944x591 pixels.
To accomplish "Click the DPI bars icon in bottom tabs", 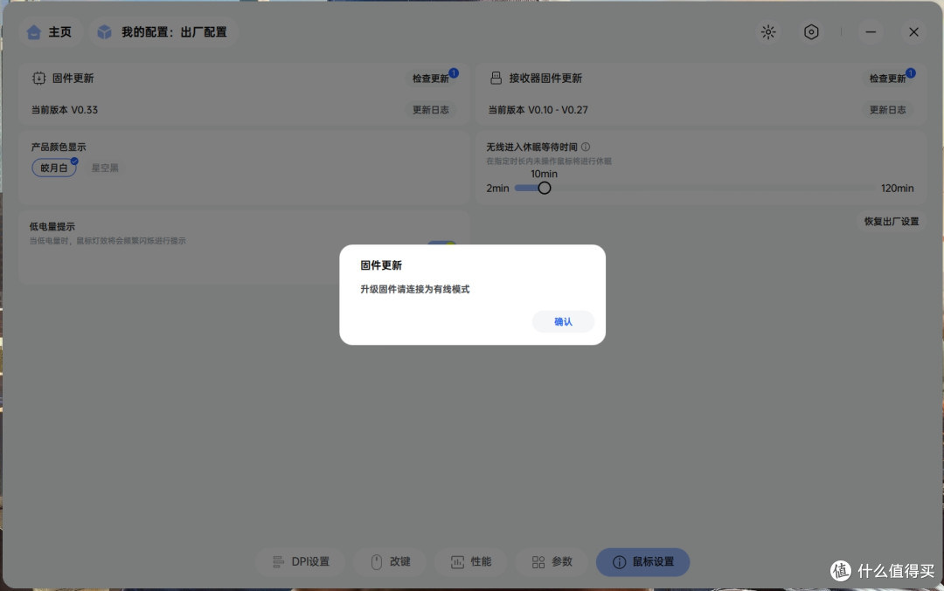I will 278,561.
